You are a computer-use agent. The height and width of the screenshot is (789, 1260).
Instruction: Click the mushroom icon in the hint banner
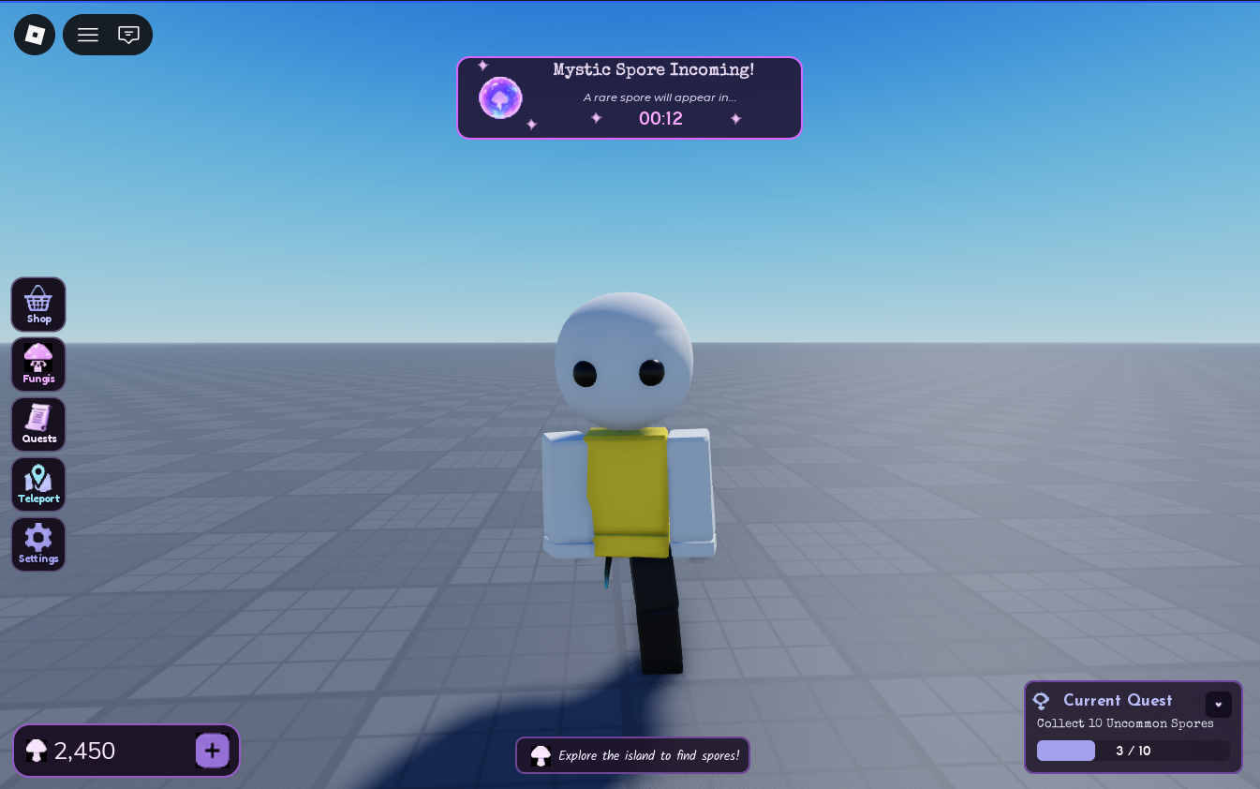point(541,755)
